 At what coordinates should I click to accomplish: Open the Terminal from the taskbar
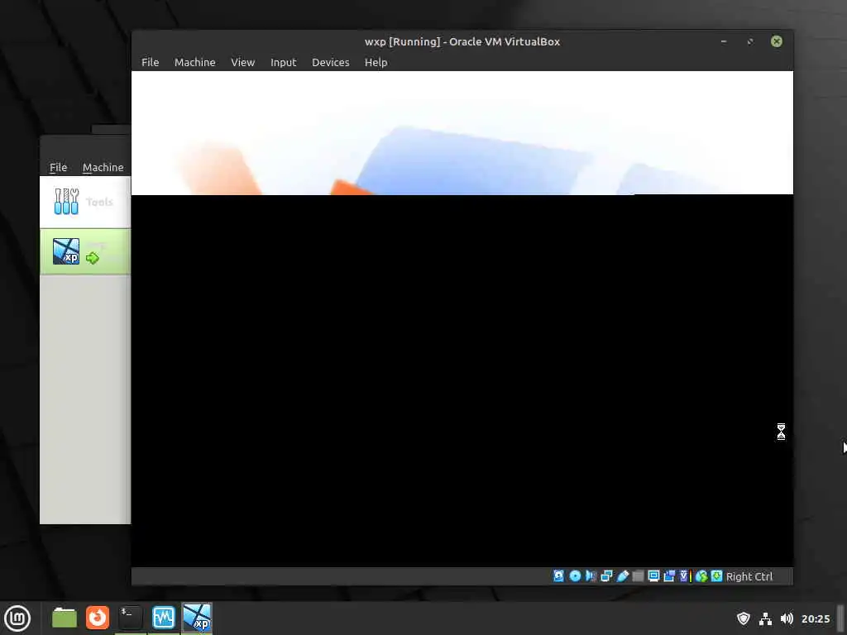[130, 618]
